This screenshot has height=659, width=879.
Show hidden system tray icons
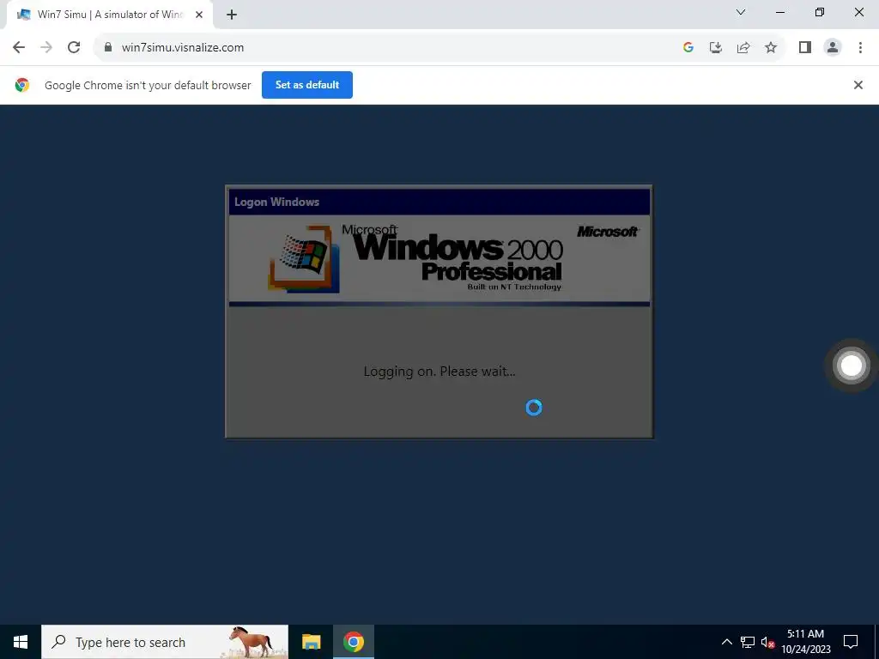tap(726, 642)
